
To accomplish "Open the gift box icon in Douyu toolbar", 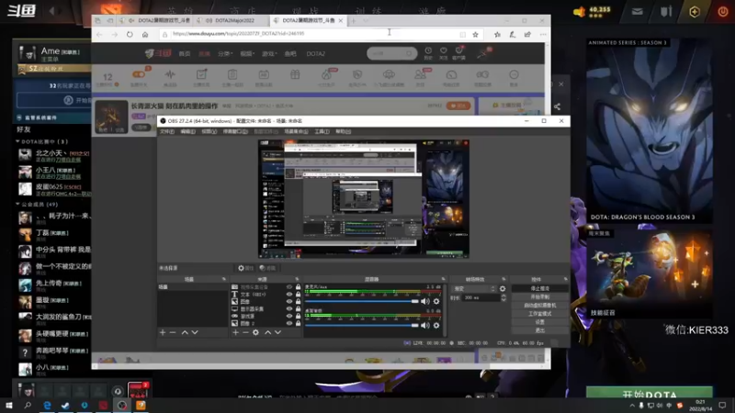I will pyautogui.click(x=295, y=75).
